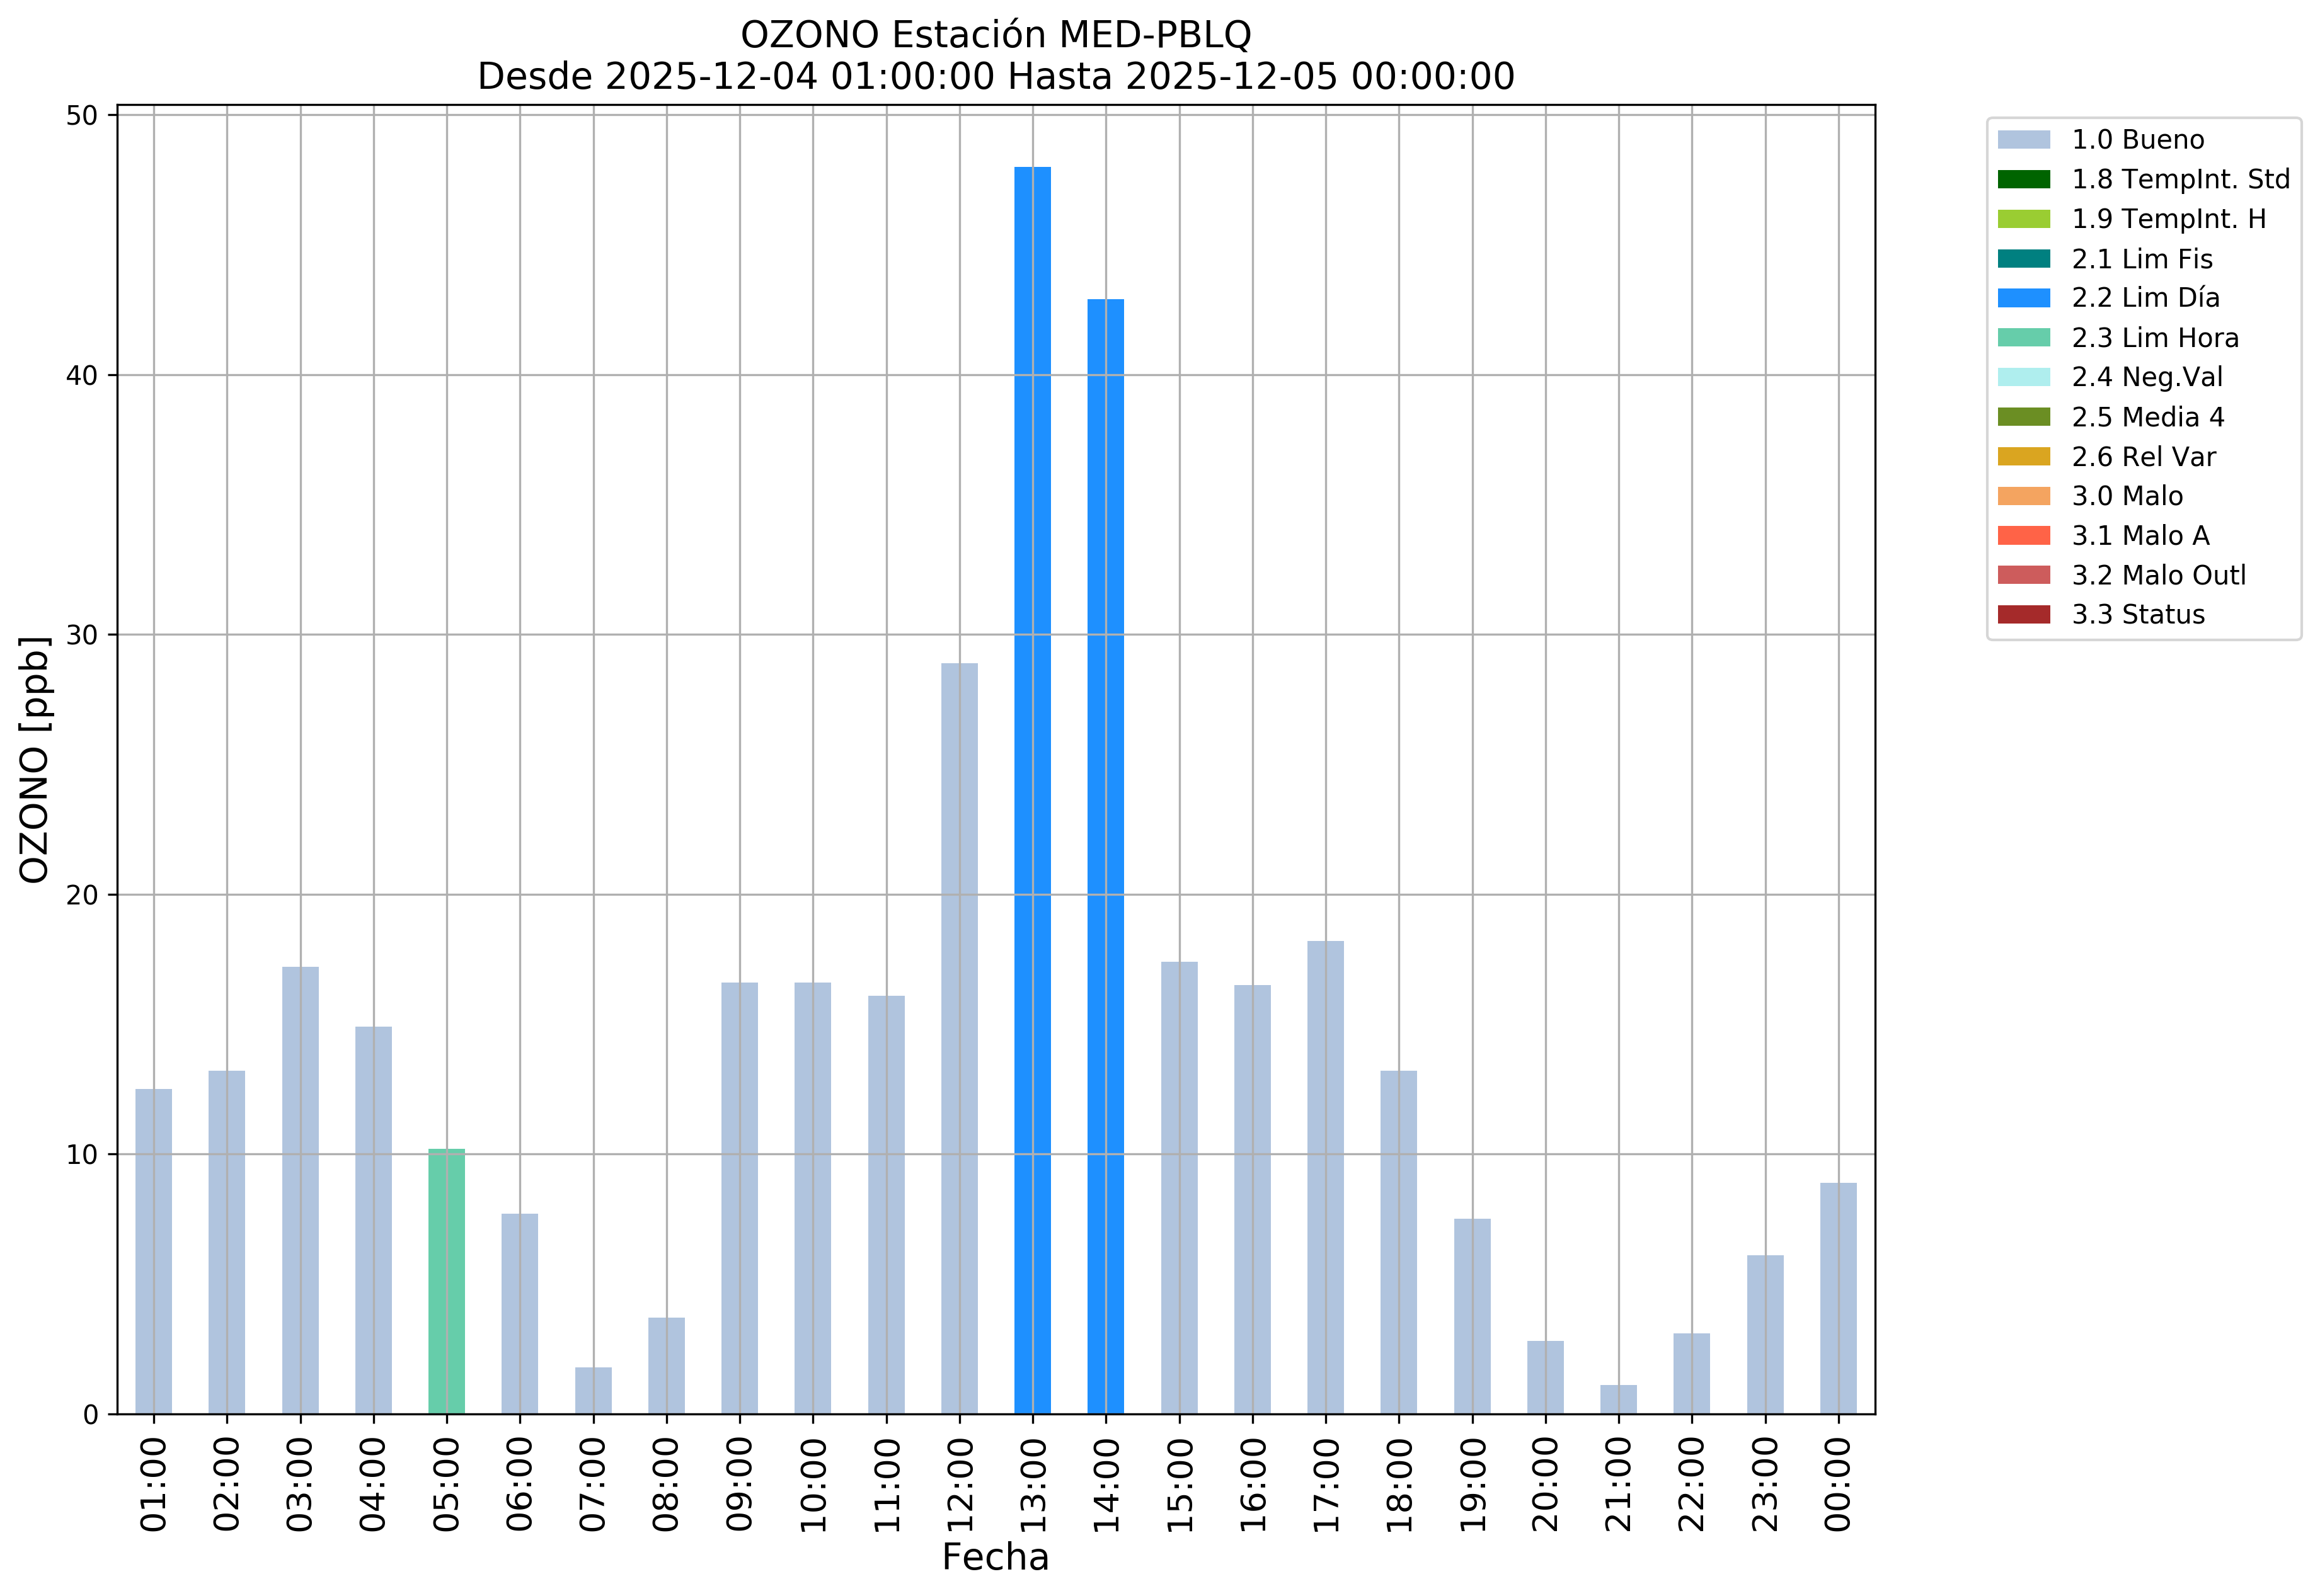
Task: Click the 2.2 Lim Día legend swatch
Action: click(x=2023, y=298)
